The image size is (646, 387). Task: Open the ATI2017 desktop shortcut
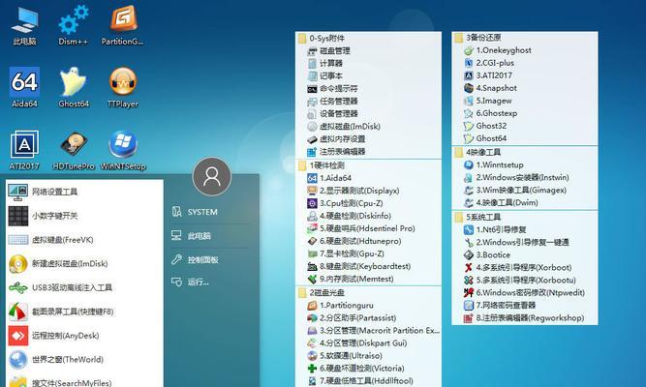[25, 150]
